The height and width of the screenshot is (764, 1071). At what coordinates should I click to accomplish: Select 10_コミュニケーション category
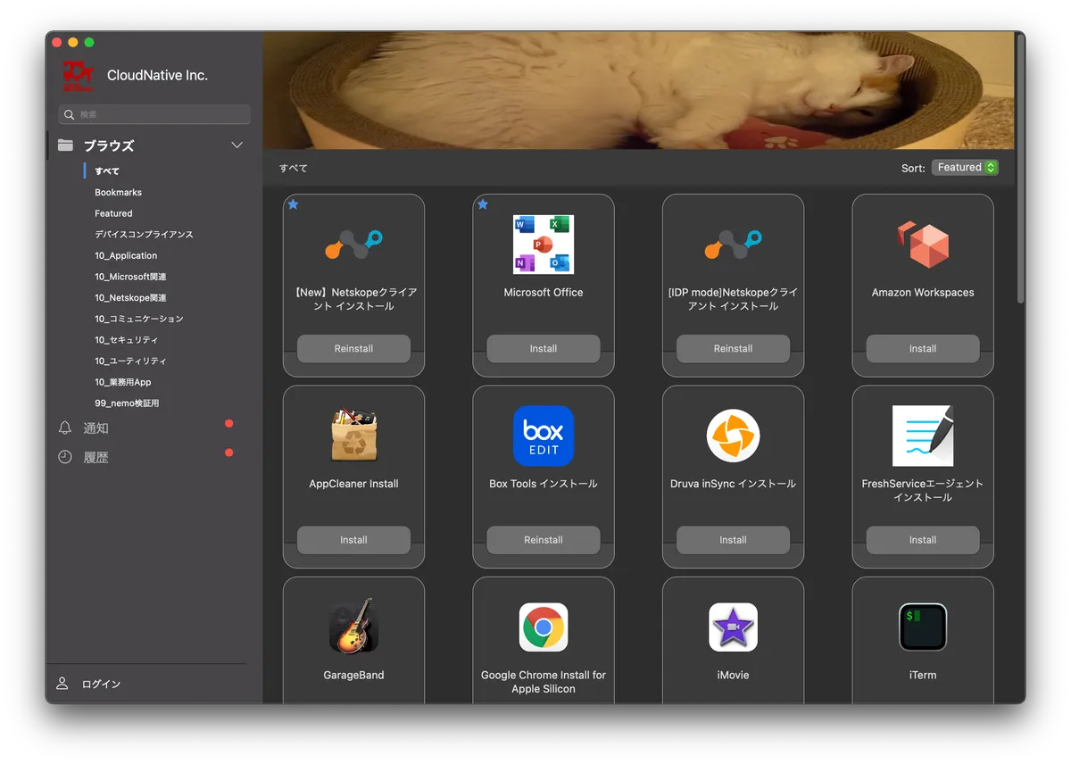click(x=139, y=319)
